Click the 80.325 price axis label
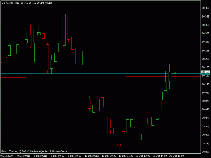 tap(206, 33)
